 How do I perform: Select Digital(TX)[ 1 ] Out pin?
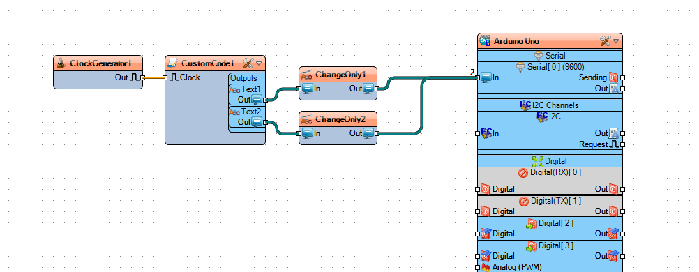[613, 211]
